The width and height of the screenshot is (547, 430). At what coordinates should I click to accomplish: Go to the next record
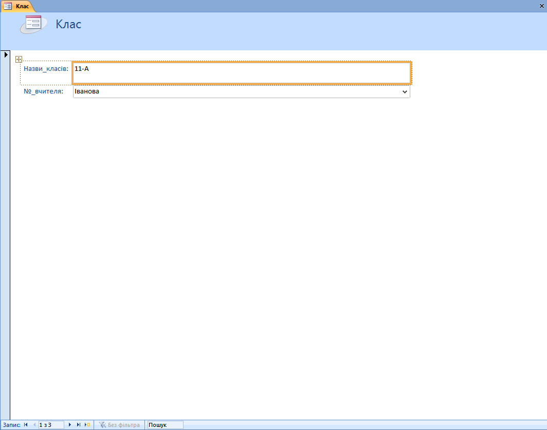pyautogui.click(x=70, y=425)
